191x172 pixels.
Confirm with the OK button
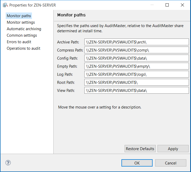137,163
